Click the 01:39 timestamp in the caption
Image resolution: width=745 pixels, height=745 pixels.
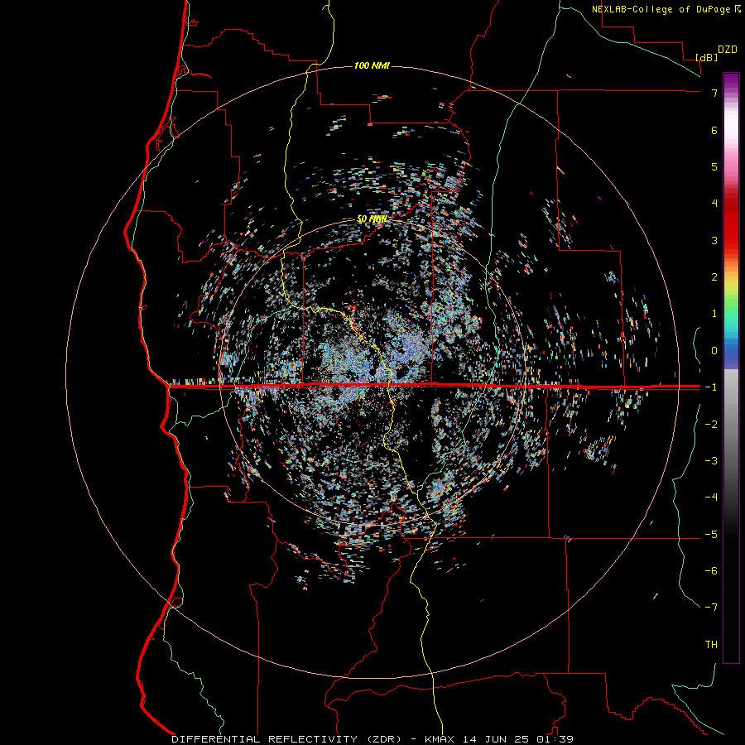click(x=556, y=739)
